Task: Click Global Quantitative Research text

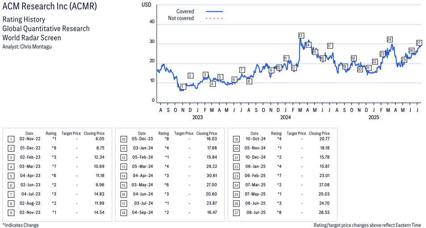Action: [x=46, y=29]
